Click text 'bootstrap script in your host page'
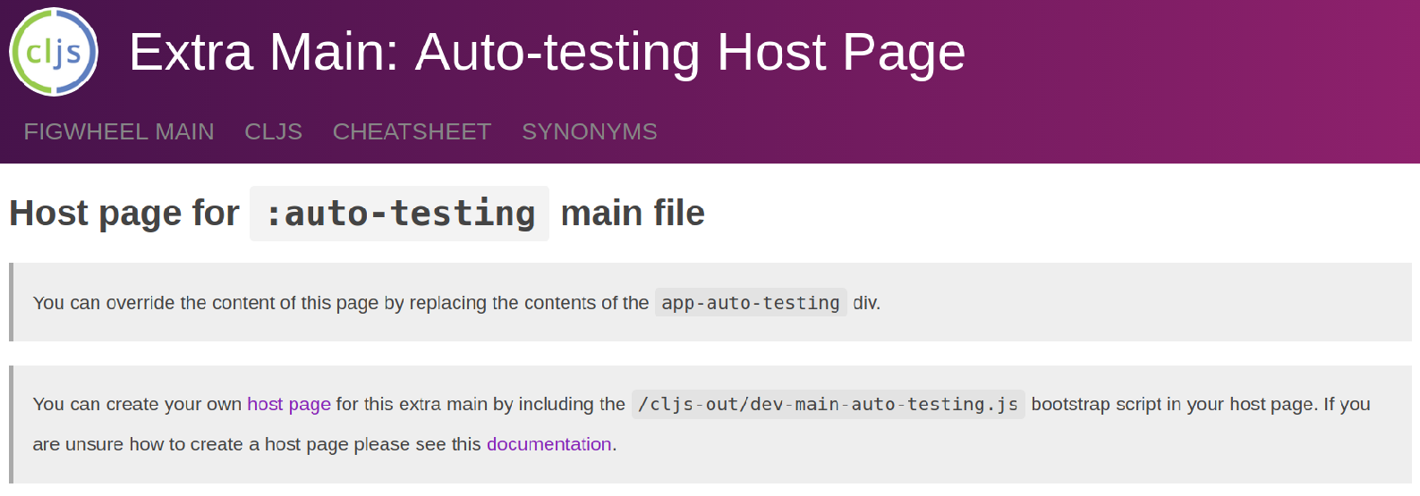Viewport: 1420px width, 496px height. (1172, 404)
